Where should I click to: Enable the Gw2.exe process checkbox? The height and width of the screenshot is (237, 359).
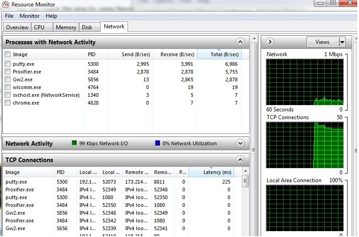[x=7, y=79]
